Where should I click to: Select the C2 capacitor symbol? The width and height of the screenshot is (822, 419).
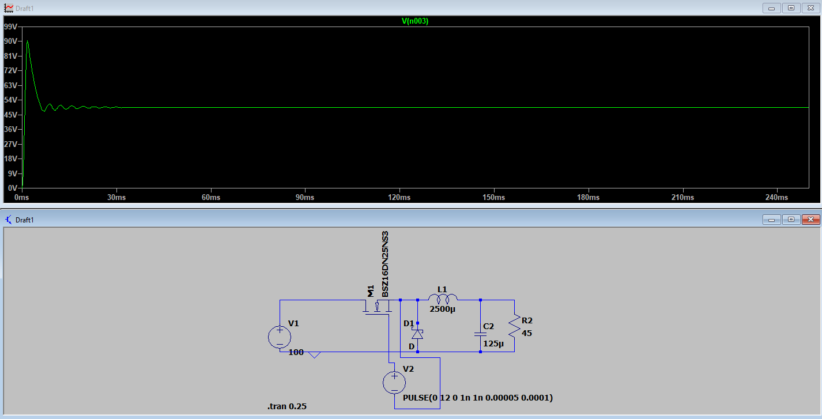pyautogui.click(x=480, y=334)
